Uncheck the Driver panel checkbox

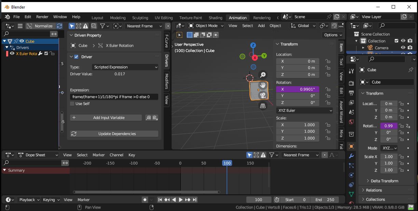[x=76, y=57]
